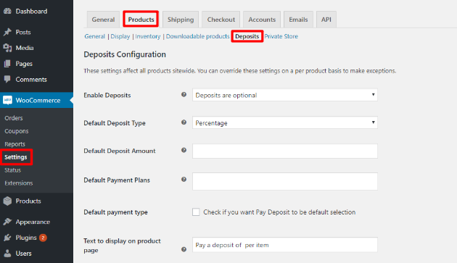Image resolution: width=457 pixels, height=263 pixels.
Task: Switch to the Shipping settings tab
Action: pos(181,20)
